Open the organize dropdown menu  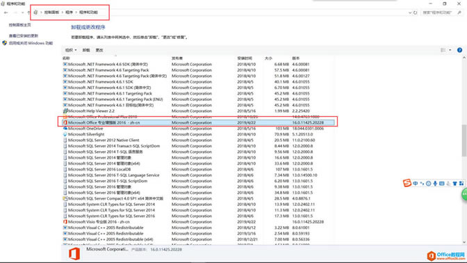tap(71, 50)
